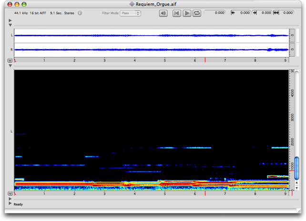This screenshot has height=221, width=306.
Task: Click the scrollbar down arrow
Action: [x=296, y=189]
